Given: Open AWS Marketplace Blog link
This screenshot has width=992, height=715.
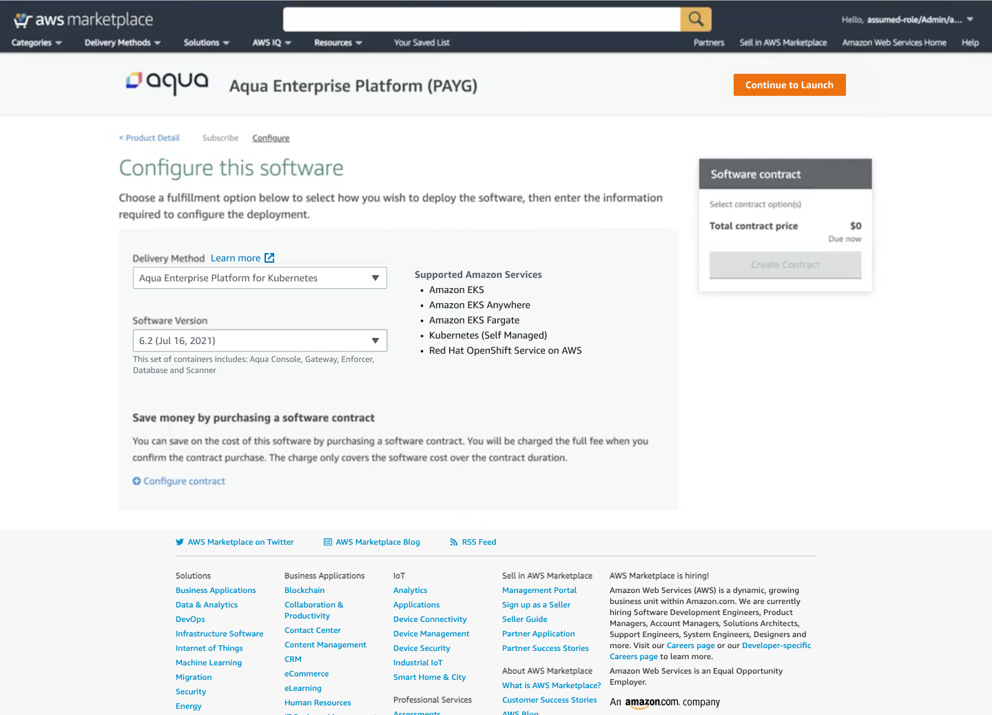Looking at the screenshot, I should [378, 542].
